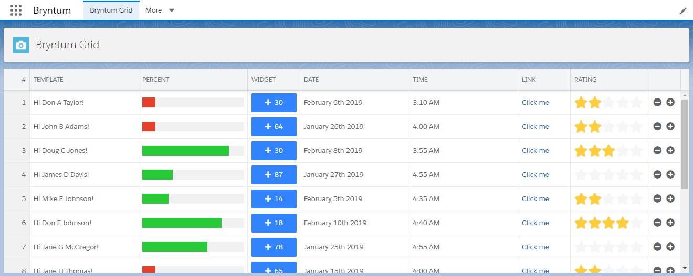Open the App Launcher grid icon
Image resolution: width=693 pixels, height=276 pixels.
[16, 10]
